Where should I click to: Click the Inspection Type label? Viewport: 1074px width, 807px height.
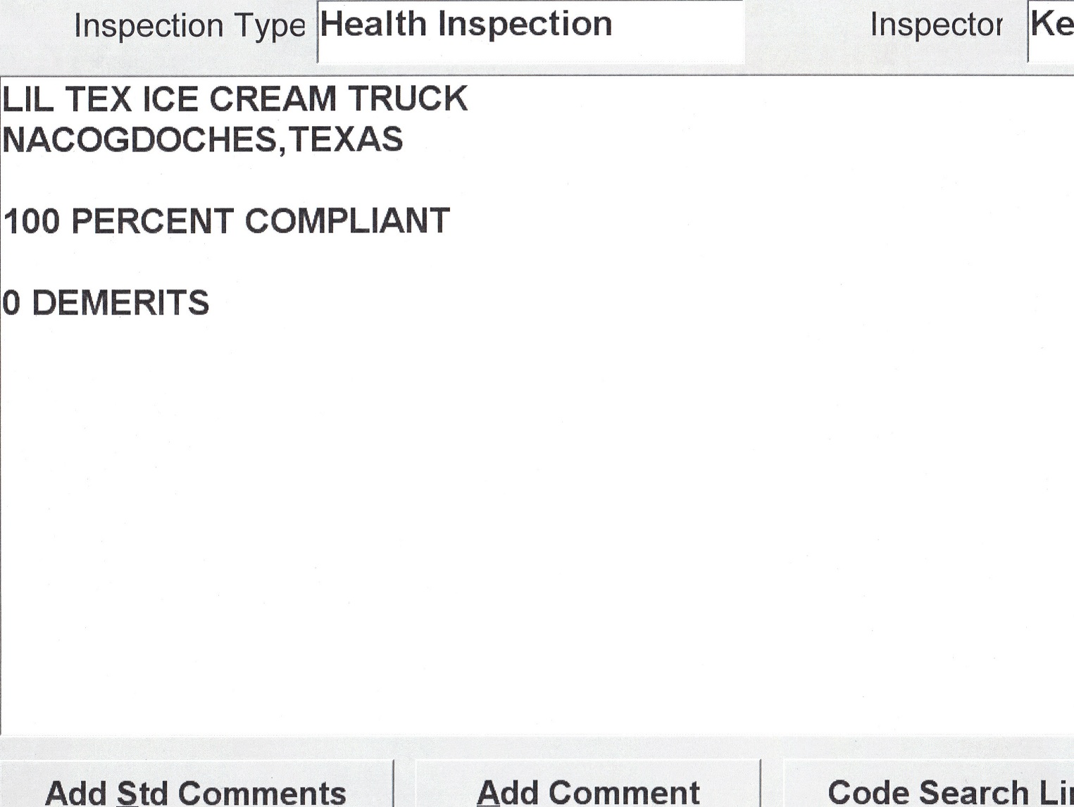tap(189, 27)
